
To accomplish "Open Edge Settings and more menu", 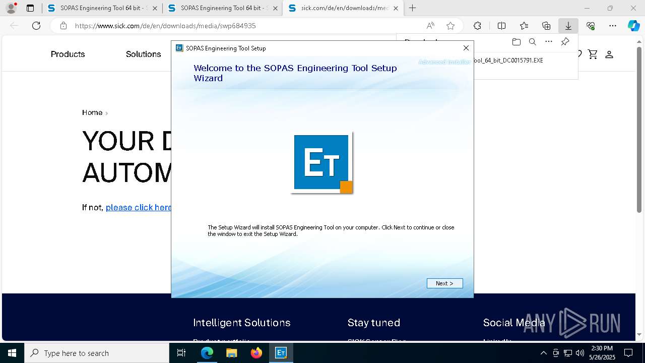I will click(x=613, y=26).
